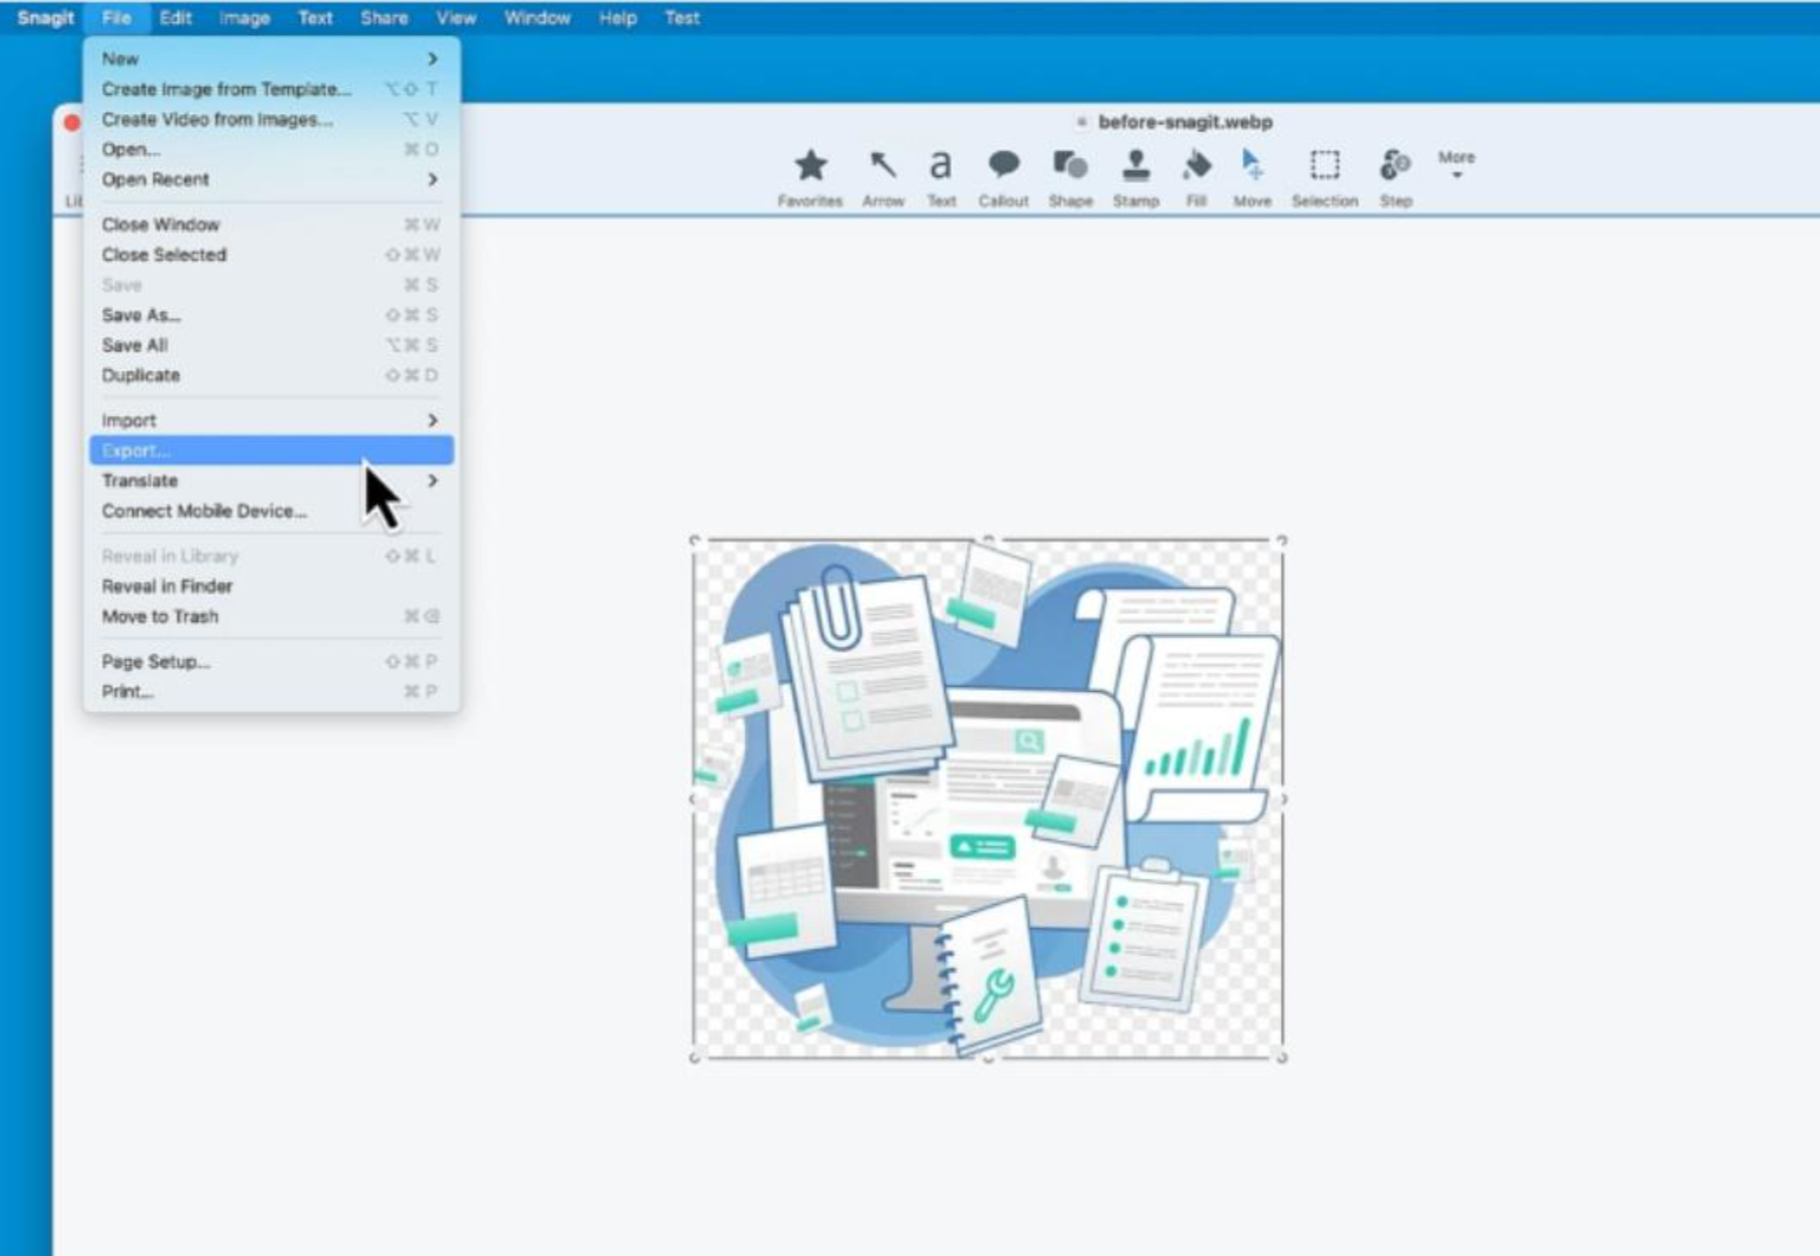Image resolution: width=1820 pixels, height=1256 pixels.
Task: Click Reveal in Finder
Action: [167, 587]
